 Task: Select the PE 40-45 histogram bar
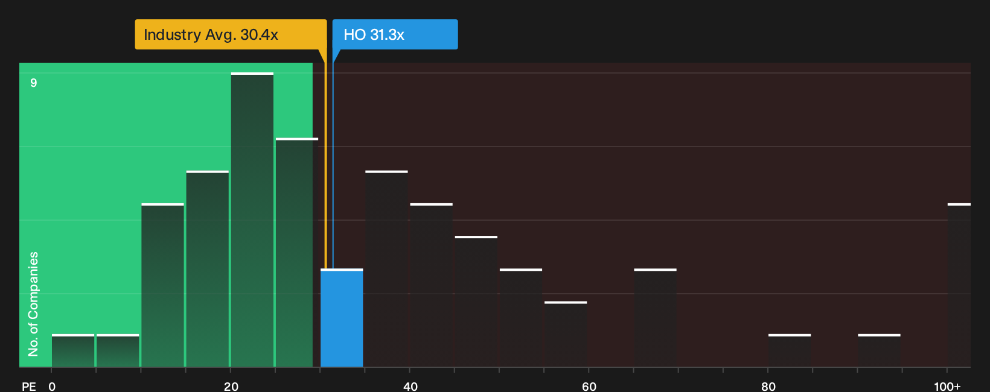(x=432, y=285)
